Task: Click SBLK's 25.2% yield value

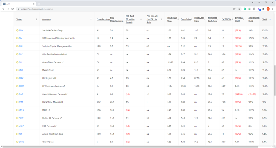Action: coord(265,30)
